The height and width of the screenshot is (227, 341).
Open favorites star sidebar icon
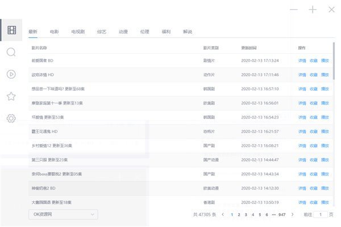coord(11,96)
